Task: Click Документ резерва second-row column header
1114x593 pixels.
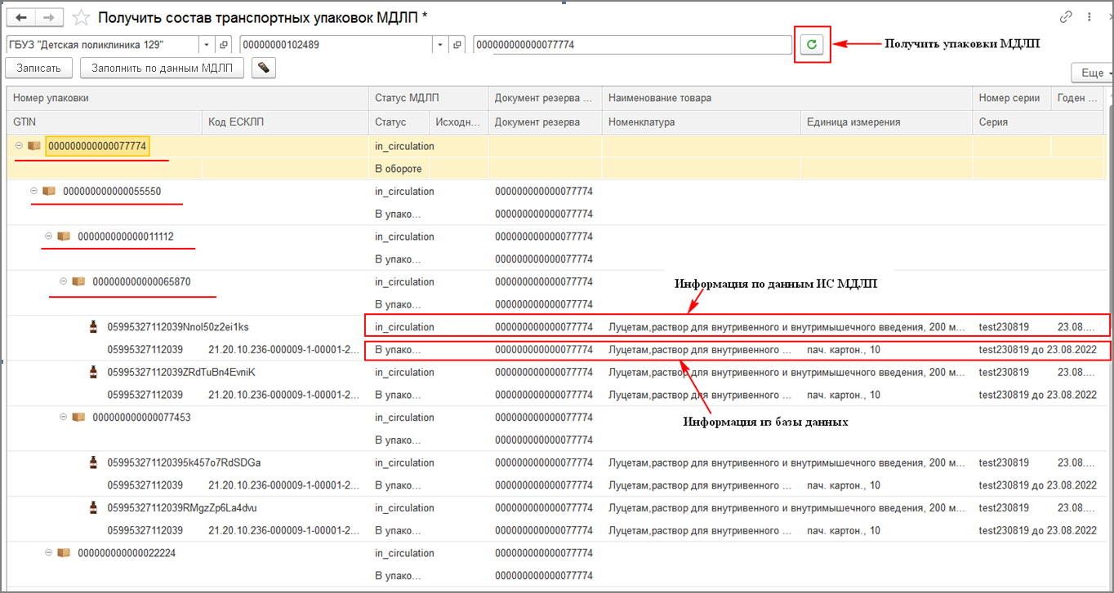Action: click(546, 122)
